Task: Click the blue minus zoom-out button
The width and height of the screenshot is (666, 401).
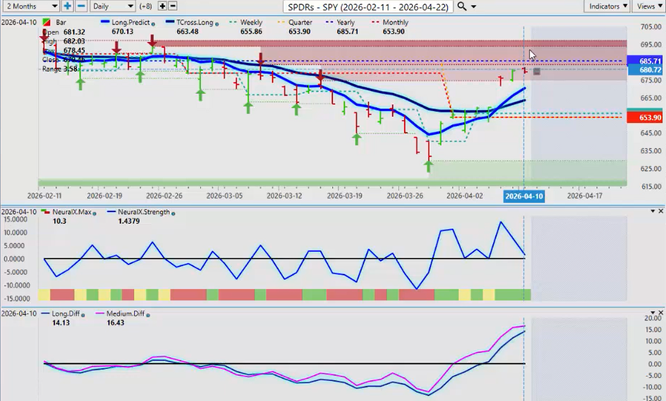Action: coord(81,6)
